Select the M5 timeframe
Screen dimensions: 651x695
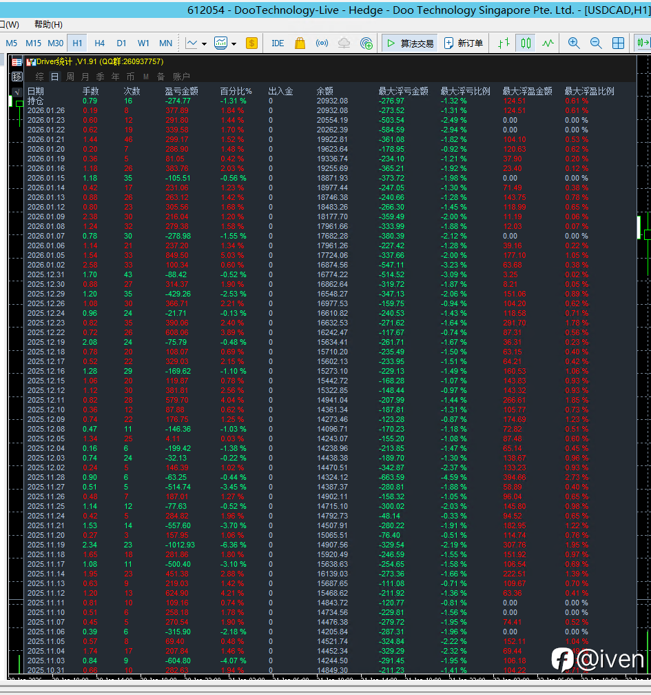pos(12,43)
